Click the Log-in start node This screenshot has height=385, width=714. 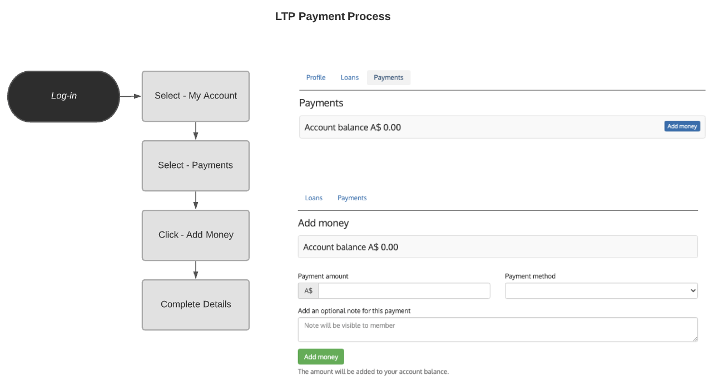tap(64, 96)
